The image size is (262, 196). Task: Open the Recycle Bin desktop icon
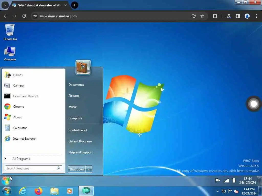10,32
